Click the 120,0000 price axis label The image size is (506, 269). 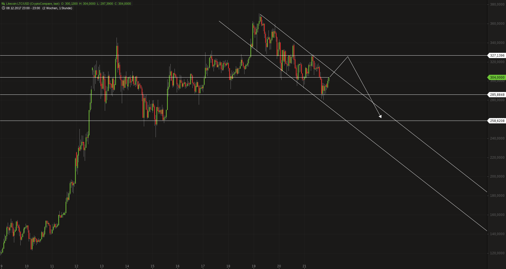497,253
